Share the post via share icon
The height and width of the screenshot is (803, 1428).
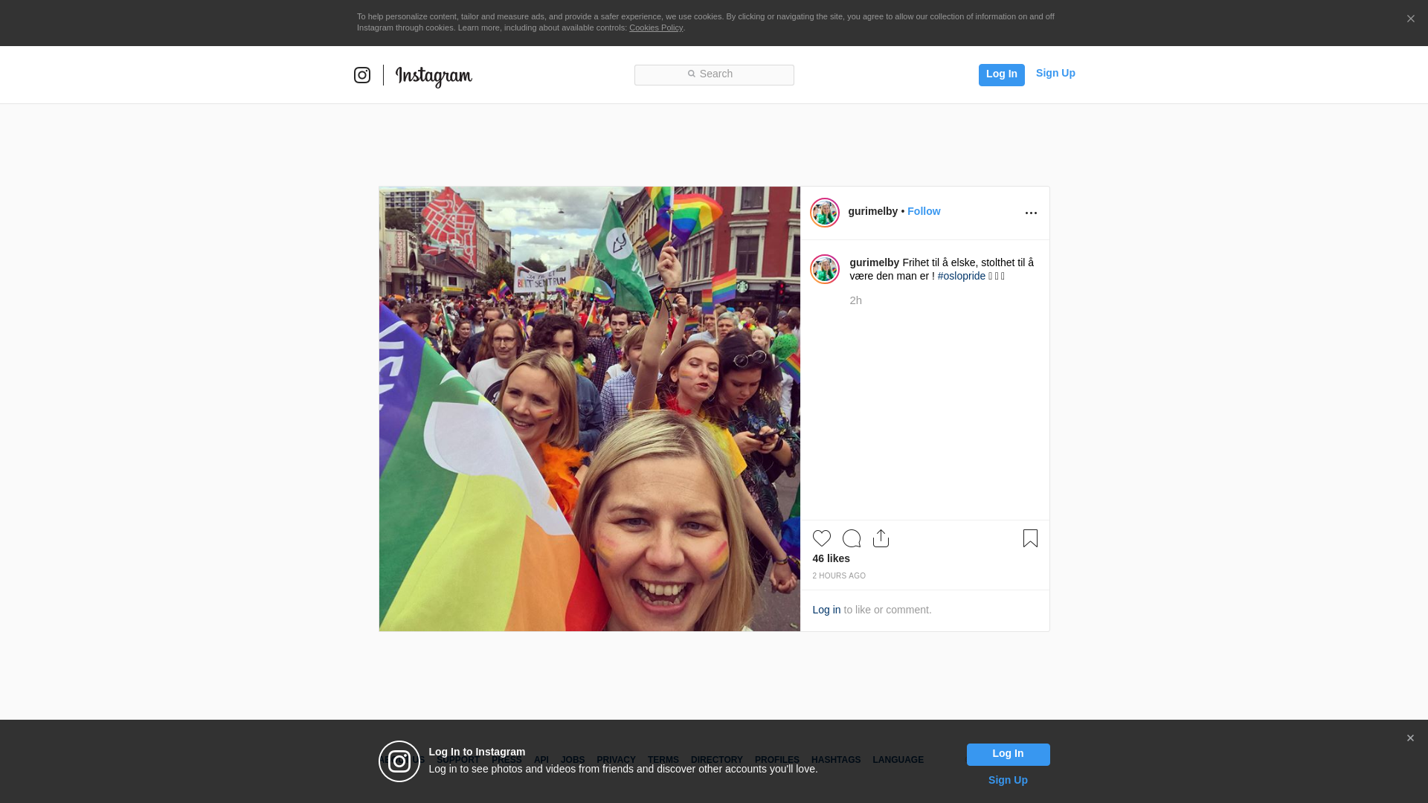tap(881, 538)
